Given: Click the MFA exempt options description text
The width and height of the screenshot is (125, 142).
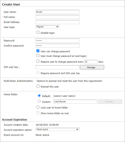Looking at the screenshot, I should pyautogui.click(x=69, y=81).
